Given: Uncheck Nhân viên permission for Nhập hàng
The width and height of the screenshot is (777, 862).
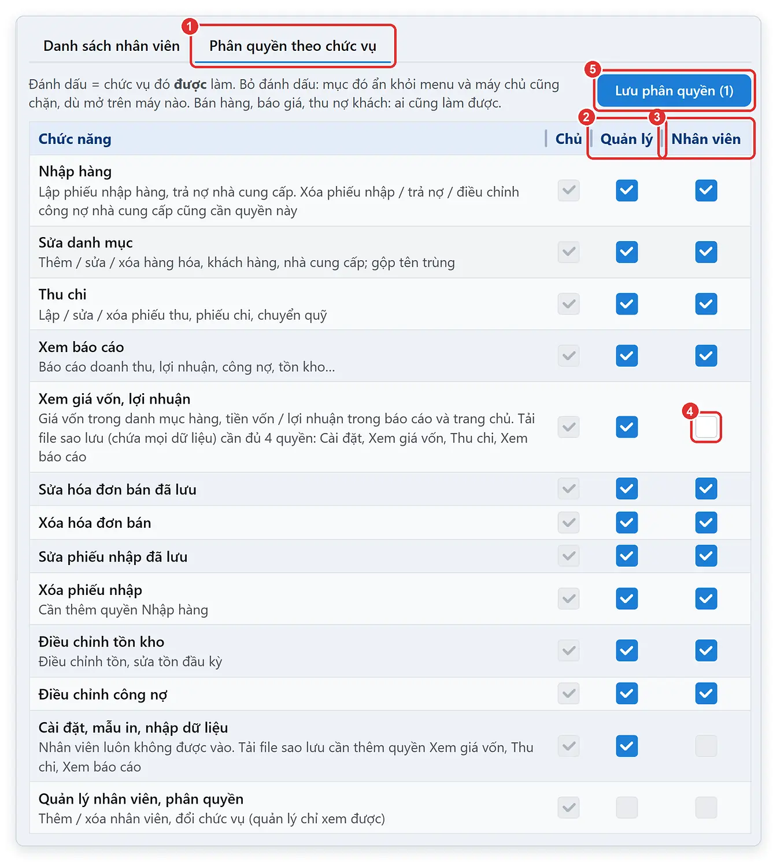Looking at the screenshot, I should tap(706, 190).
